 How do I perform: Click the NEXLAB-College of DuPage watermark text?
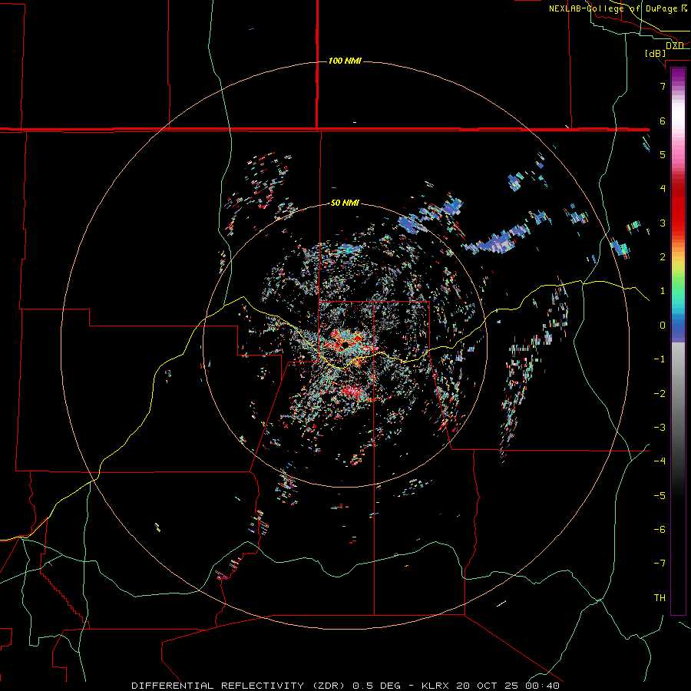click(617, 8)
